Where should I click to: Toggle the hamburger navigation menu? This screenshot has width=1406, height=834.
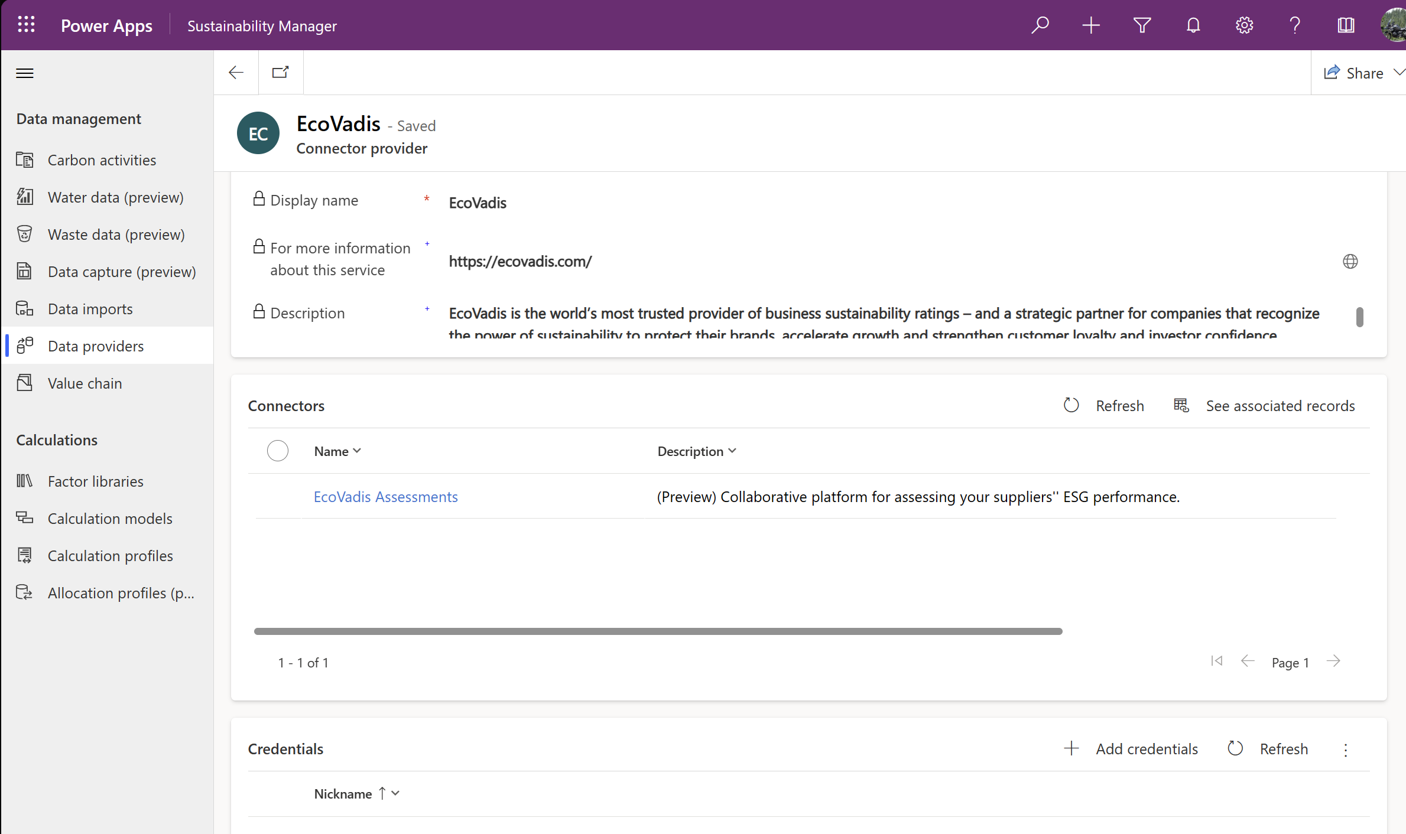coord(25,73)
